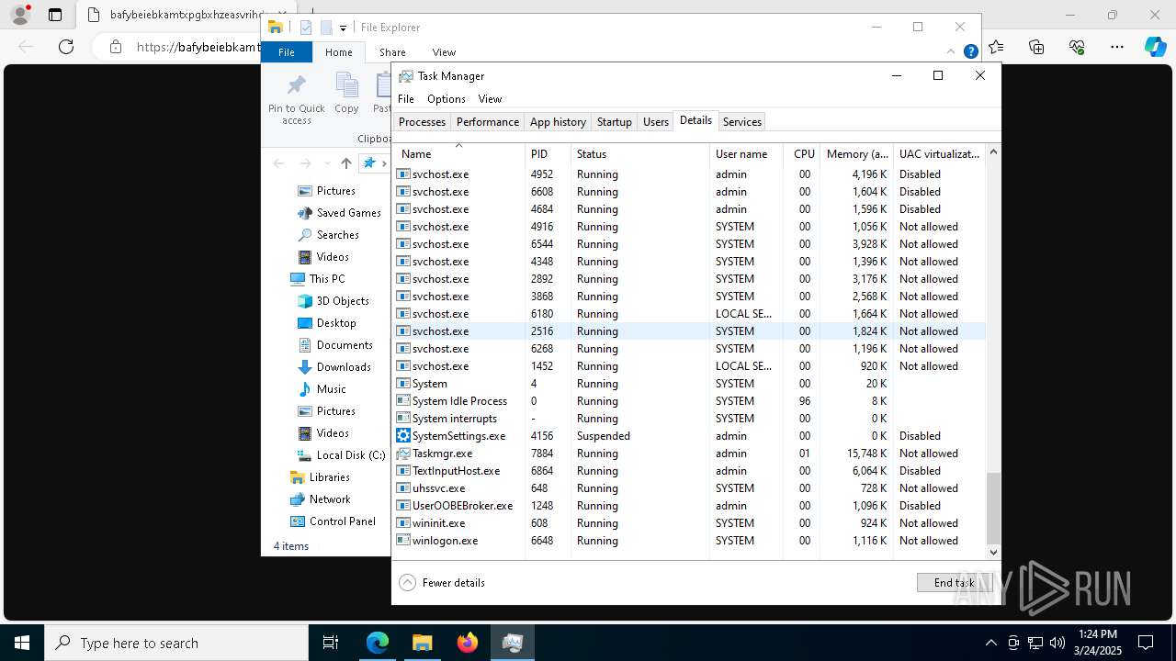The image size is (1176, 661).
Task: Go up one folder in File Explorer
Action: click(345, 163)
